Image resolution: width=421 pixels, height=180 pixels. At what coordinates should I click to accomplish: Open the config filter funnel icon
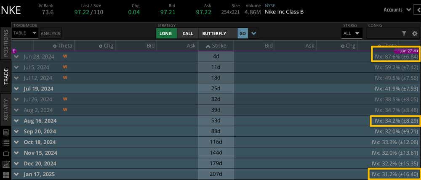tap(404, 34)
